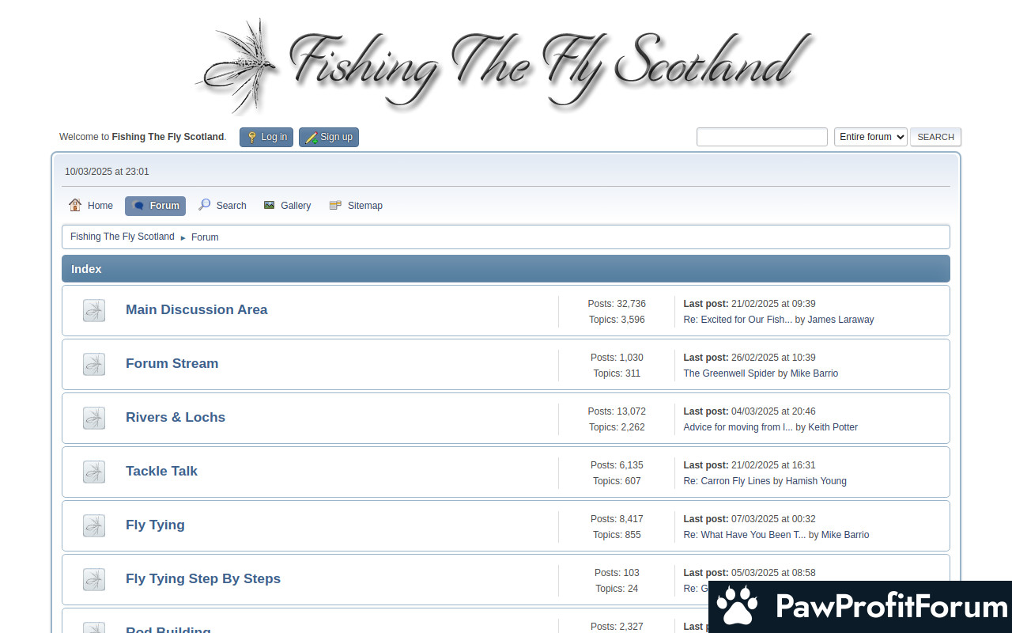Open the Tackle Talk board
Screen dimensions: 1012x633
coord(162,471)
